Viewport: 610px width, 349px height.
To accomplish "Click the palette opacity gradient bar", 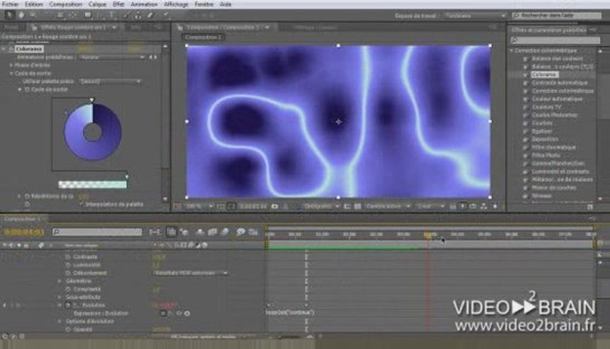I will click(92, 184).
